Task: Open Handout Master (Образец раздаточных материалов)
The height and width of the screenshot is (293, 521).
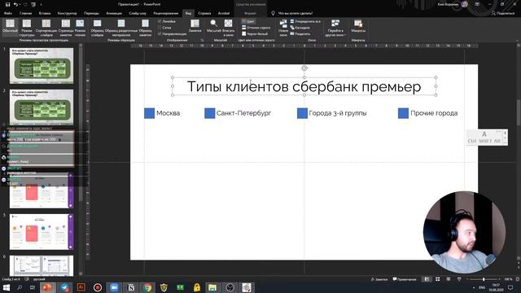Action: click(121, 28)
